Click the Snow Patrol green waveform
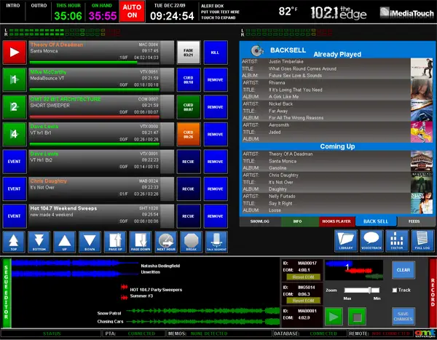 click(203, 316)
